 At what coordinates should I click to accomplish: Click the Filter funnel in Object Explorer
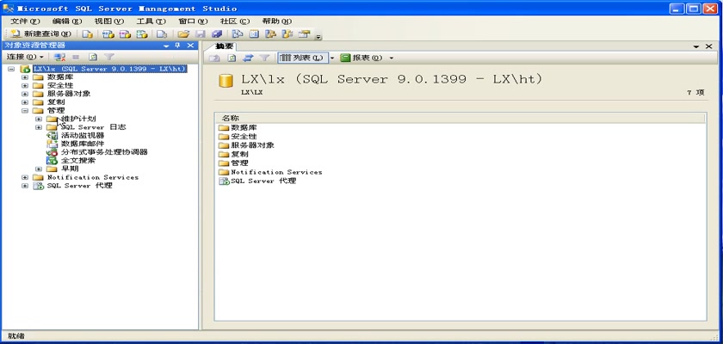(108, 57)
